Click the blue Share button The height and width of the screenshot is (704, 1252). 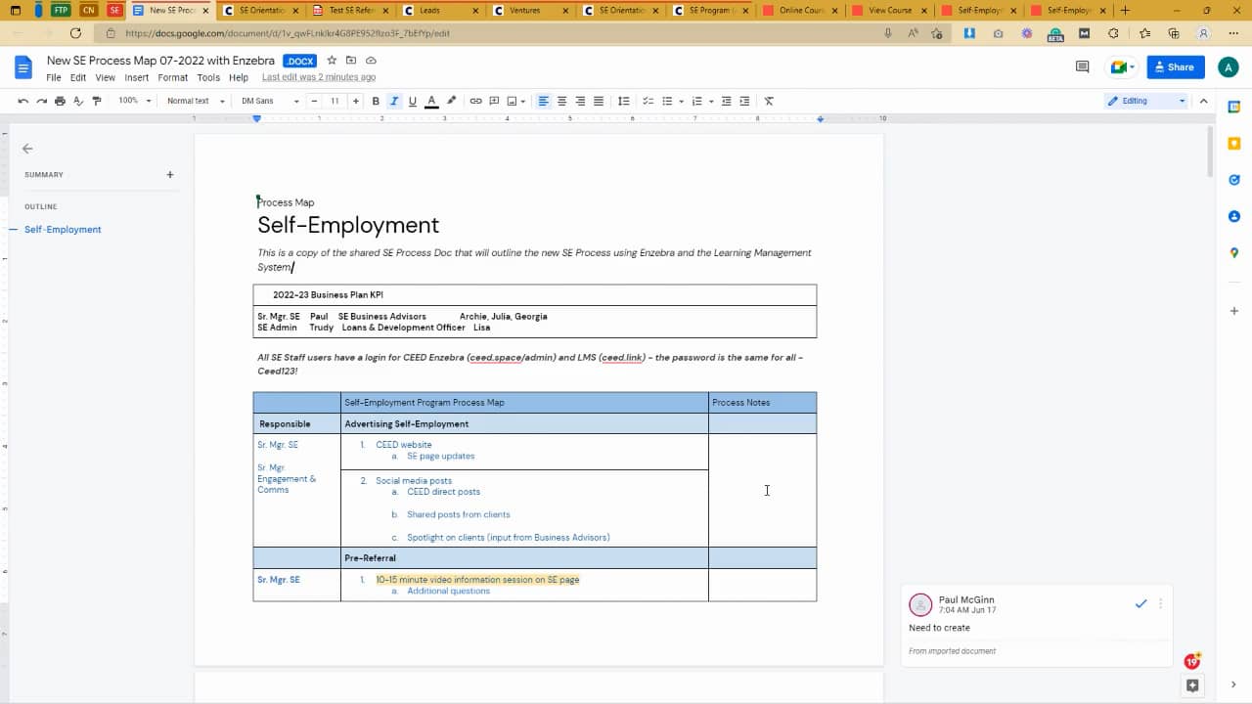pos(1175,66)
